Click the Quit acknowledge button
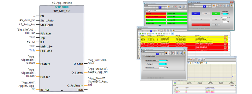The height and width of the screenshot is (94, 252). pyautogui.click(x=216, y=25)
